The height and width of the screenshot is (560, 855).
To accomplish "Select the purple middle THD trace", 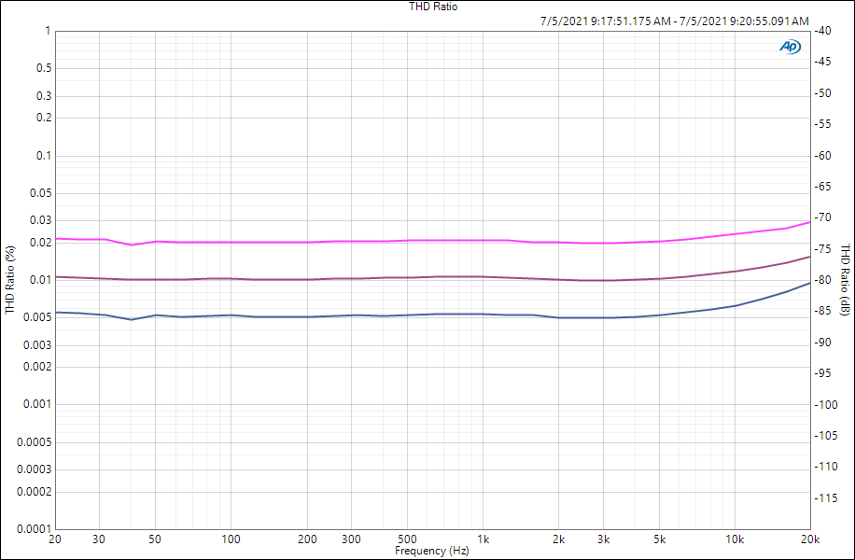I will pyautogui.click(x=373, y=277).
